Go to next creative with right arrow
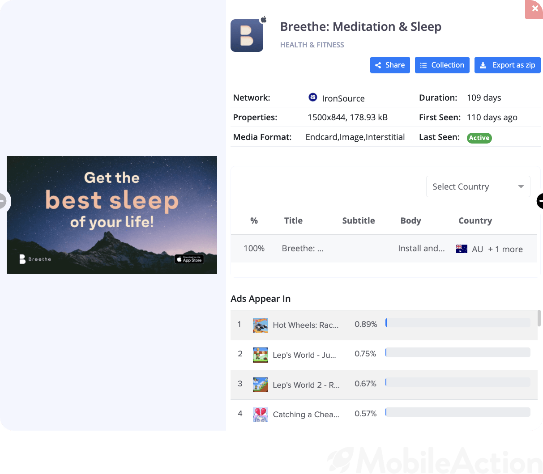 pyautogui.click(x=540, y=201)
